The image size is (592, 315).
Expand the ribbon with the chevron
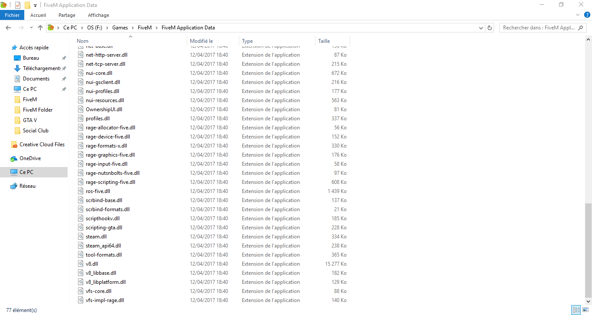click(x=577, y=15)
